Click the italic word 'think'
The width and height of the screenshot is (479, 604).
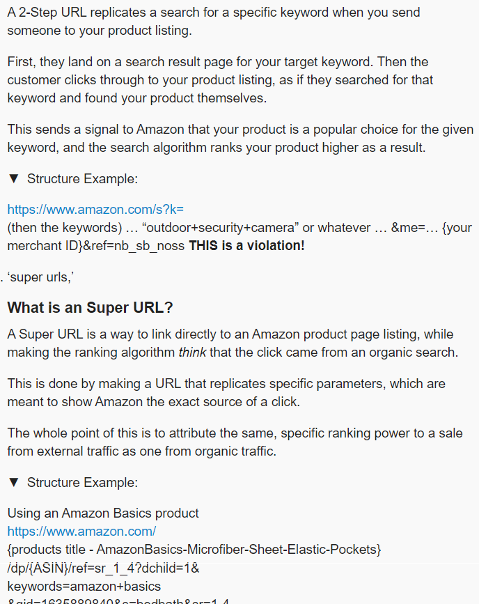click(x=192, y=352)
